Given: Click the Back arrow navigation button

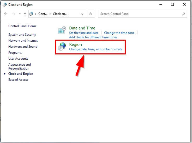Looking at the screenshot, I should coord(6,14).
